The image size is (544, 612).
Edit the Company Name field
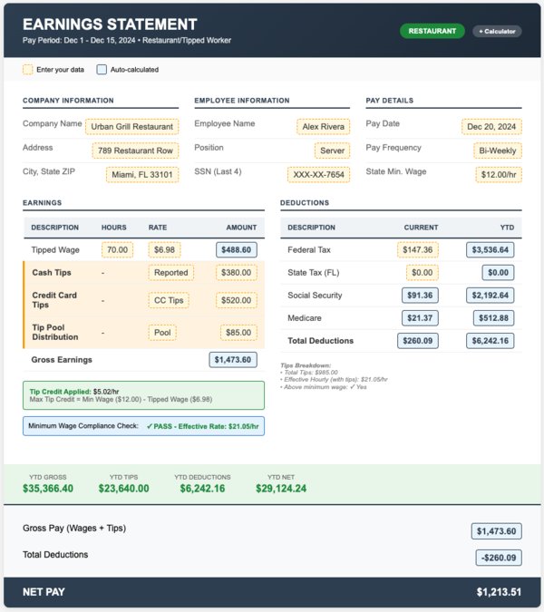point(131,127)
